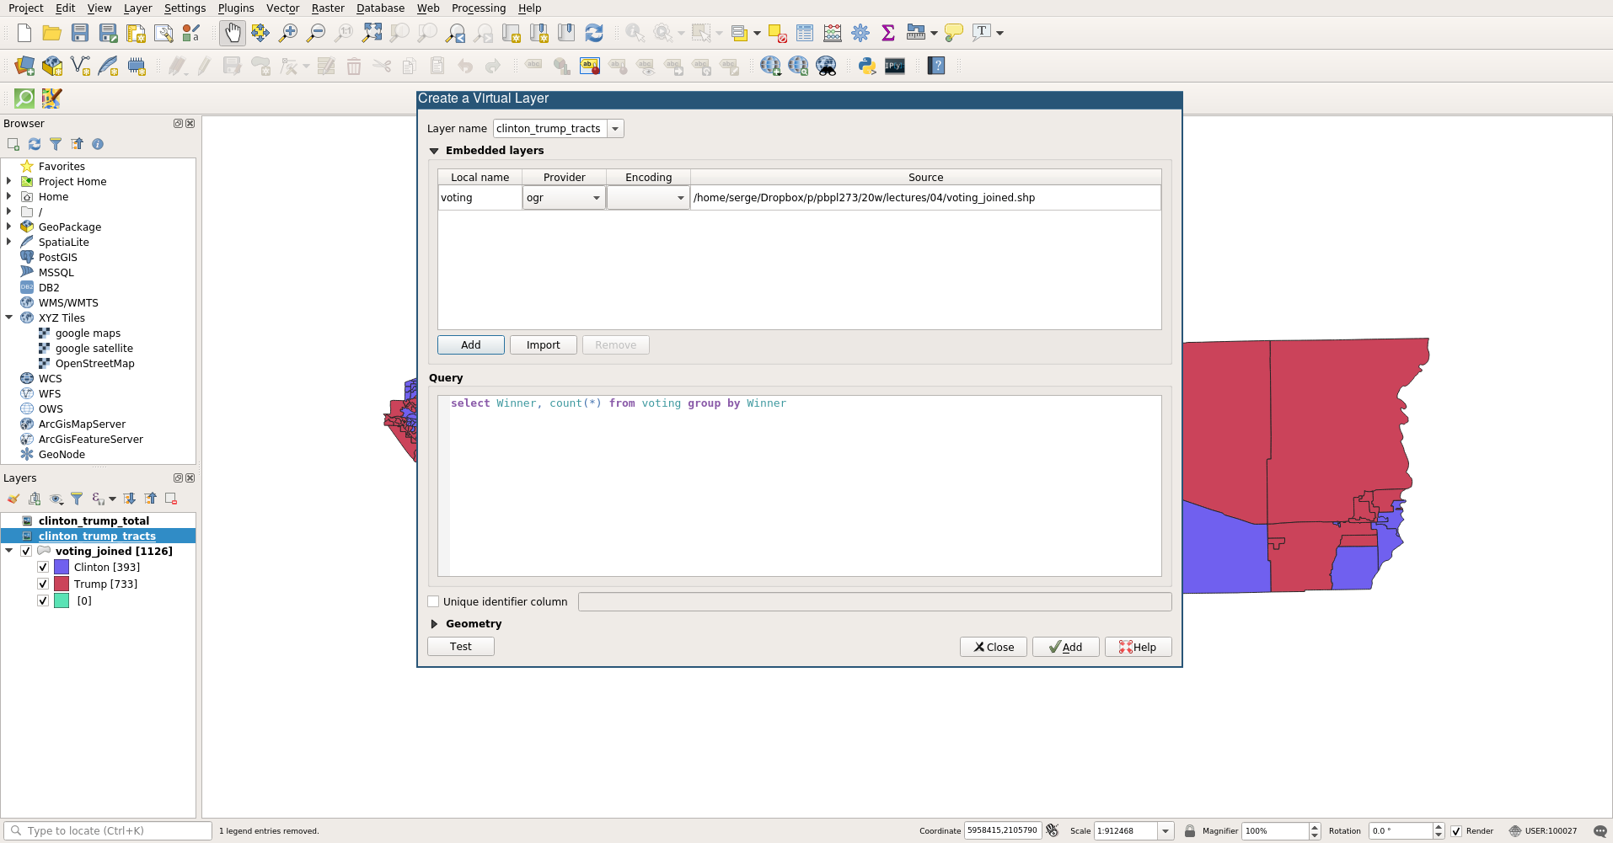Open the Processing menu
The height and width of the screenshot is (843, 1613).
(x=478, y=8)
